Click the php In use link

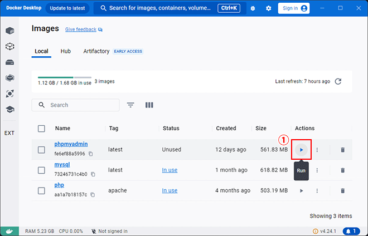170,190
